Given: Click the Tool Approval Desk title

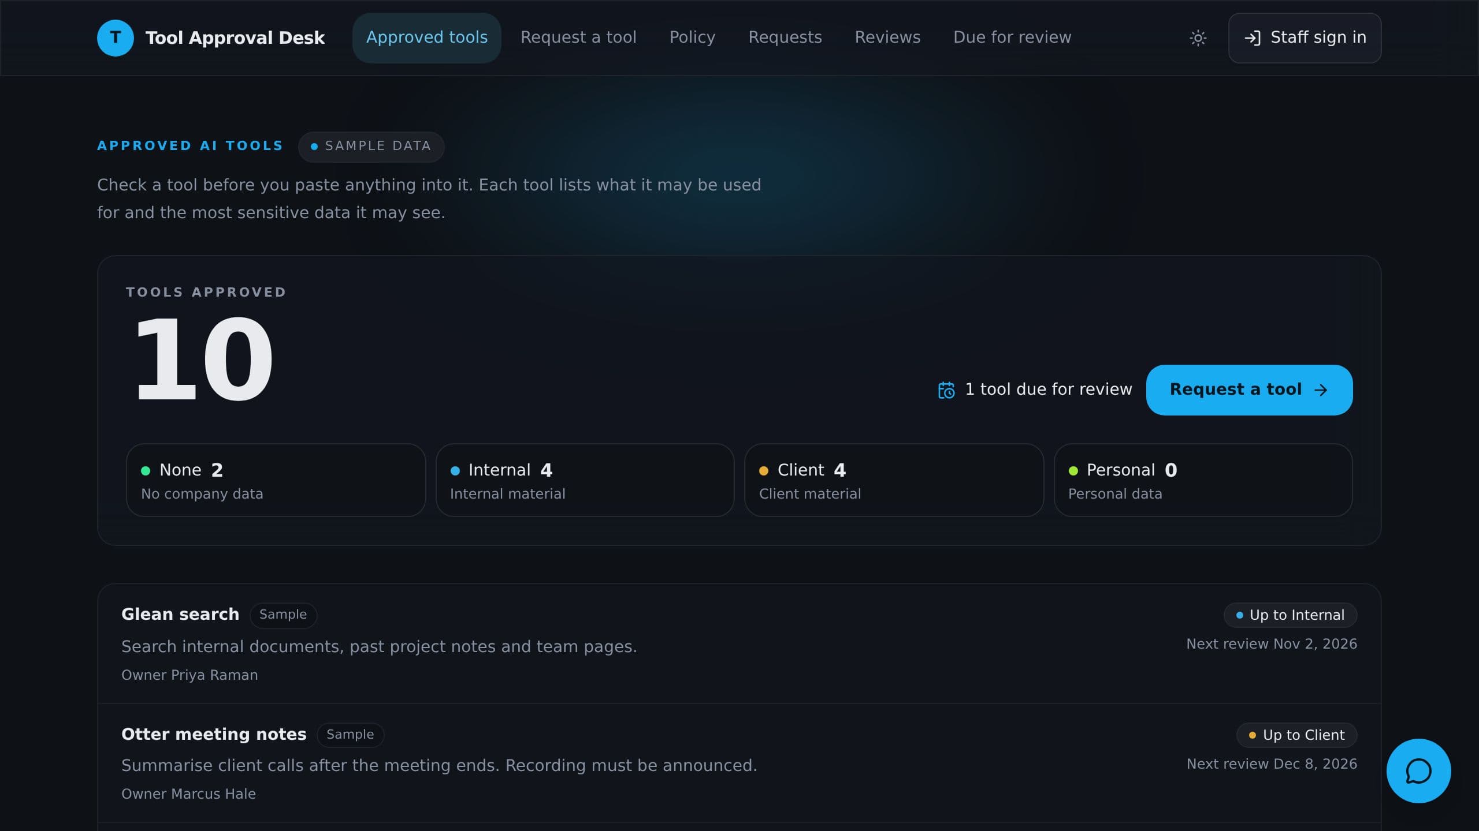Looking at the screenshot, I should (x=235, y=38).
